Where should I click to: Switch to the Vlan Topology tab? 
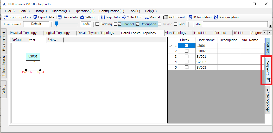coord(176,33)
